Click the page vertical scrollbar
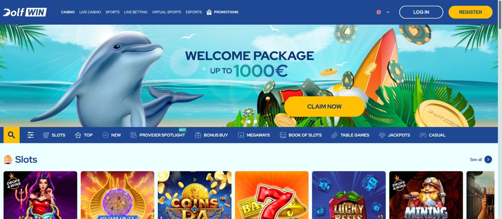 [500, 109]
